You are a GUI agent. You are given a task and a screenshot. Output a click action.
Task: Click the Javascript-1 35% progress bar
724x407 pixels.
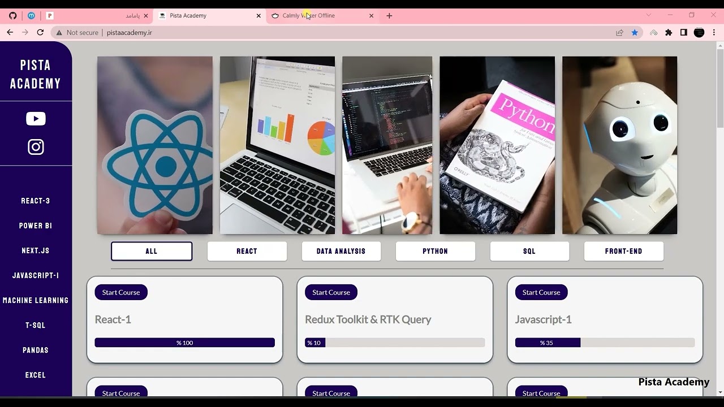pos(605,343)
